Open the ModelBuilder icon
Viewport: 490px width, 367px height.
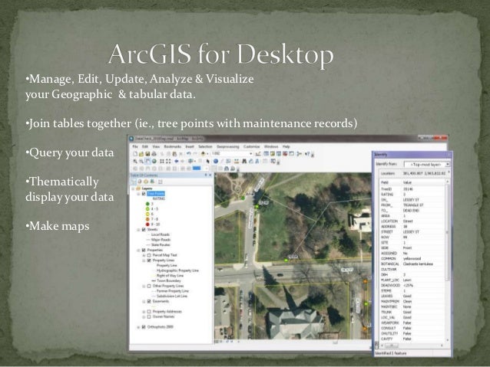tap(300, 154)
